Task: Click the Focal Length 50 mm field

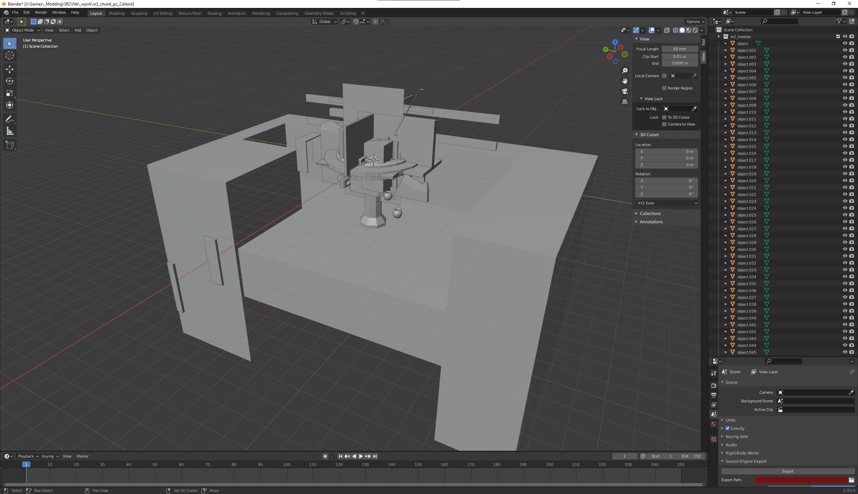Action: coord(680,49)
